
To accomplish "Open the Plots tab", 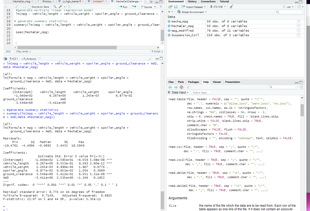I will (x=181, y=82).
